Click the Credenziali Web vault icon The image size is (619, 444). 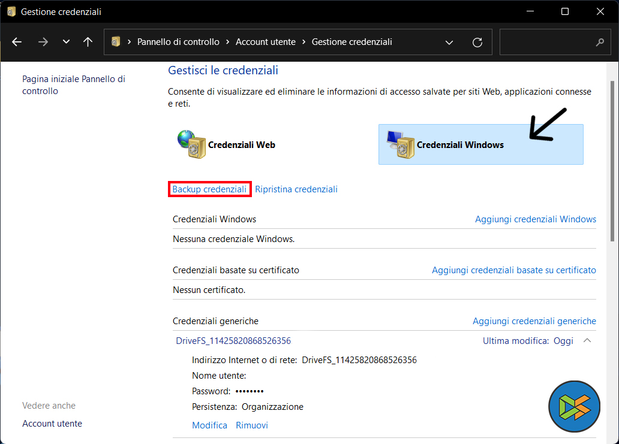[x=192, y=144]
